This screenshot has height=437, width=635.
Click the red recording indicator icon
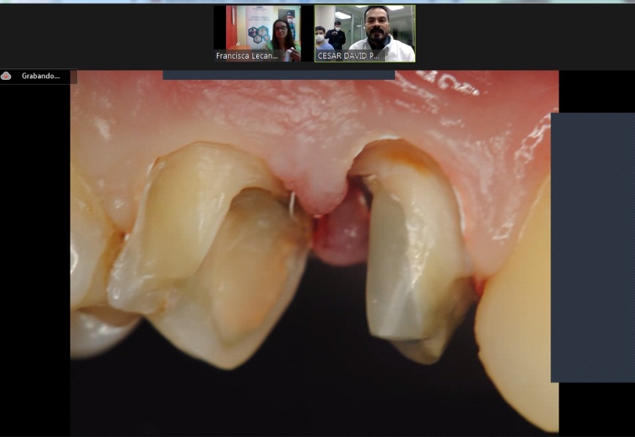(x=7, y=76)
